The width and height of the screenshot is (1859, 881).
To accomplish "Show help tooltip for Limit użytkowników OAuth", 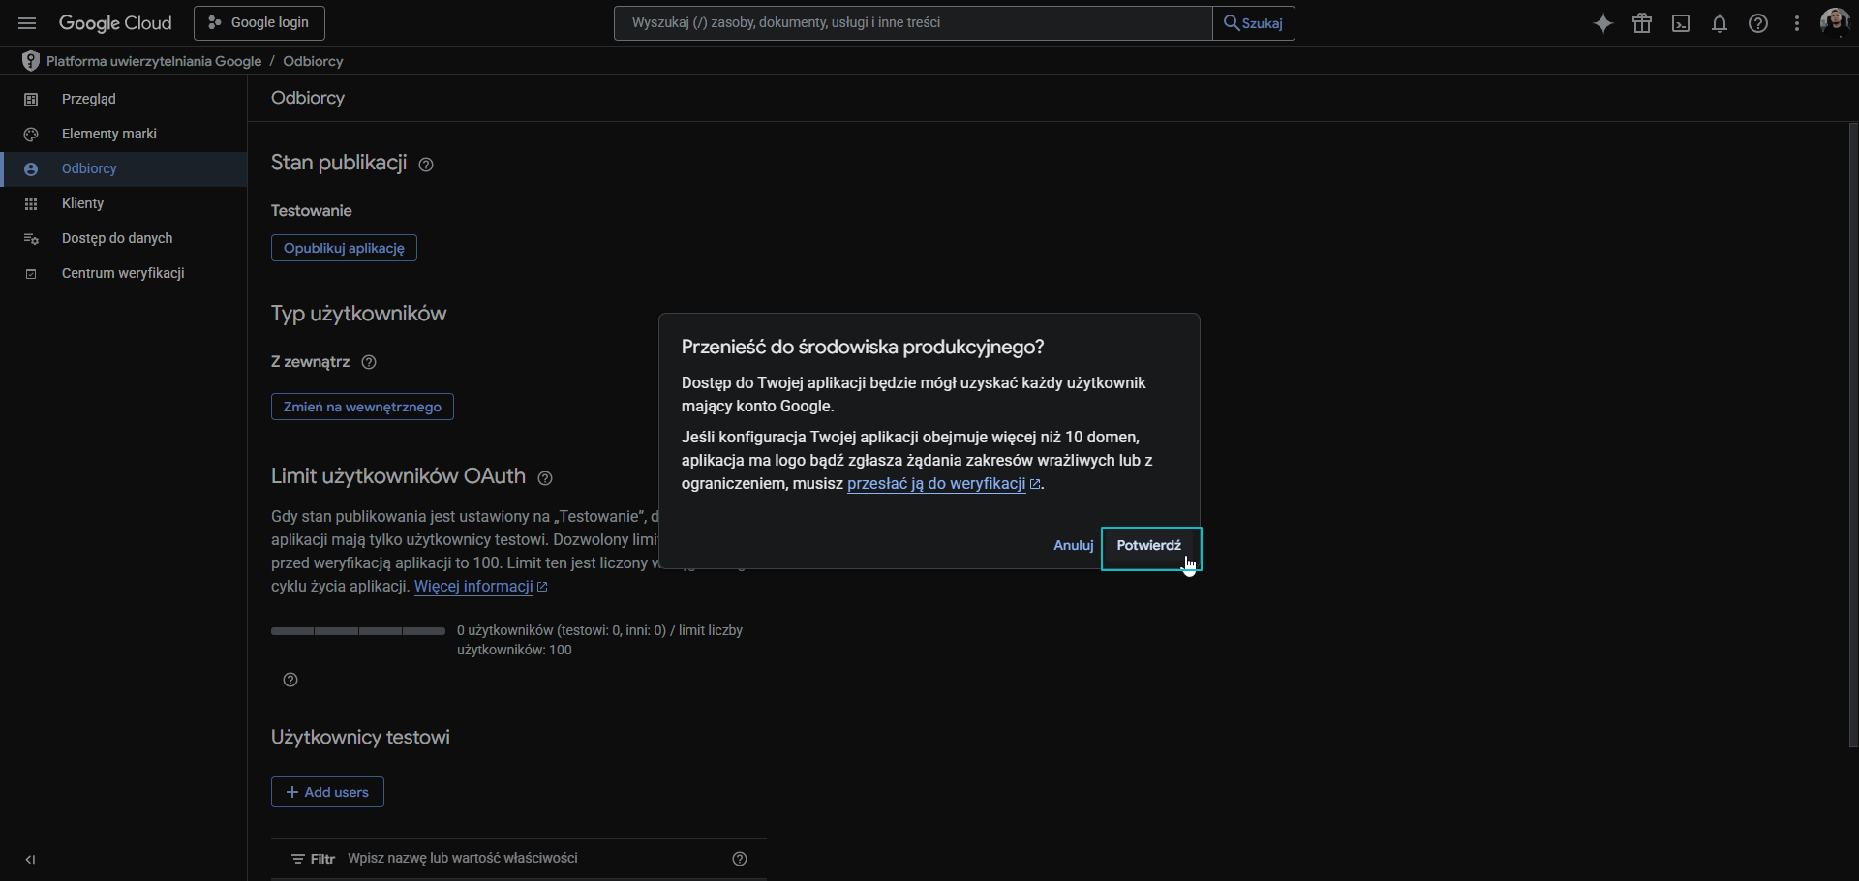I will pyautogui.click(x=545, y=478).
